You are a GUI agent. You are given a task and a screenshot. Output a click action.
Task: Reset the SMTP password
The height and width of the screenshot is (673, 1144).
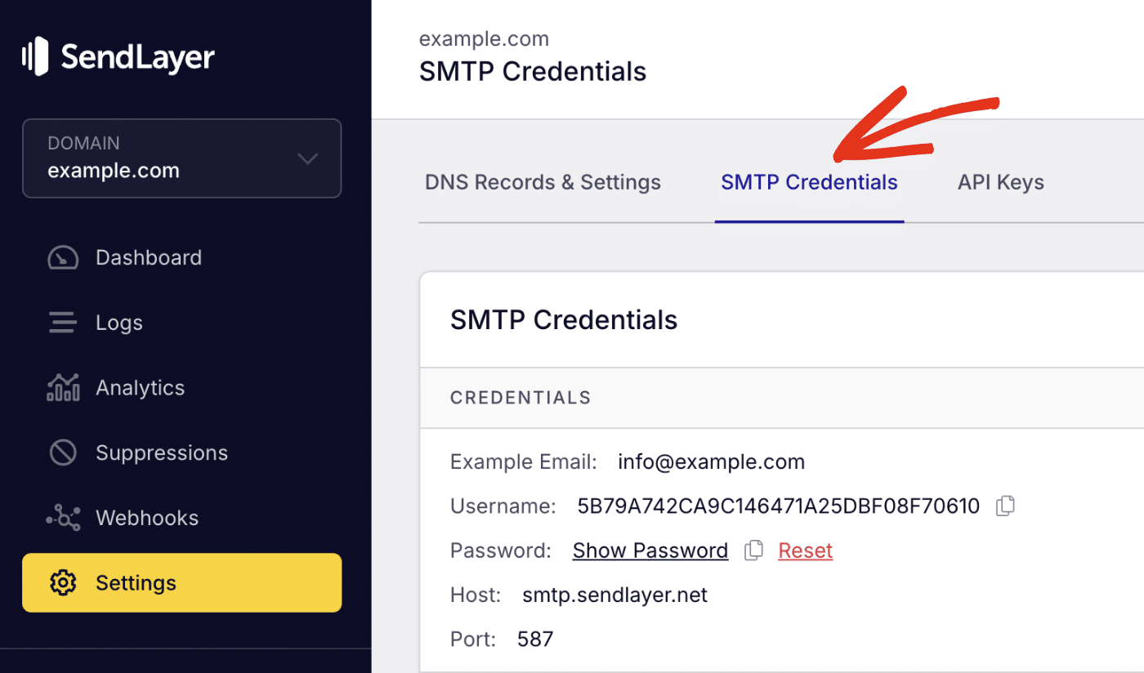(805, 550)
